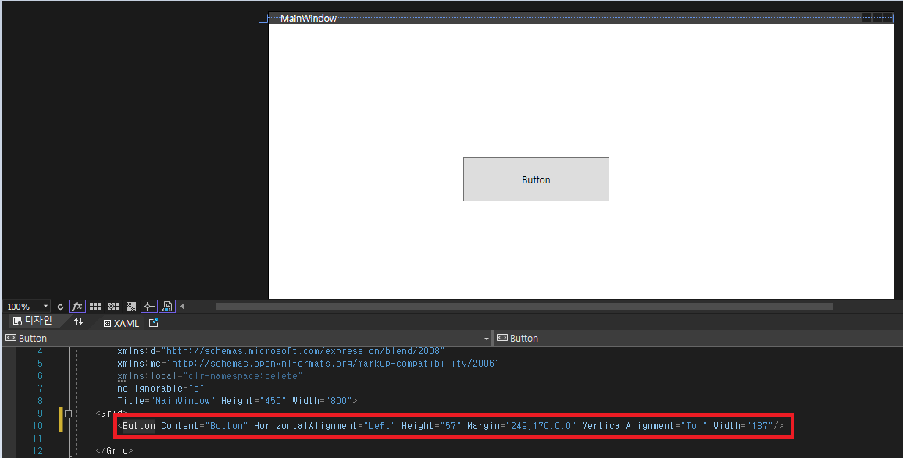The image size is (903, 458).
Task: Show the snap grid icon
Action: (95, 306)
